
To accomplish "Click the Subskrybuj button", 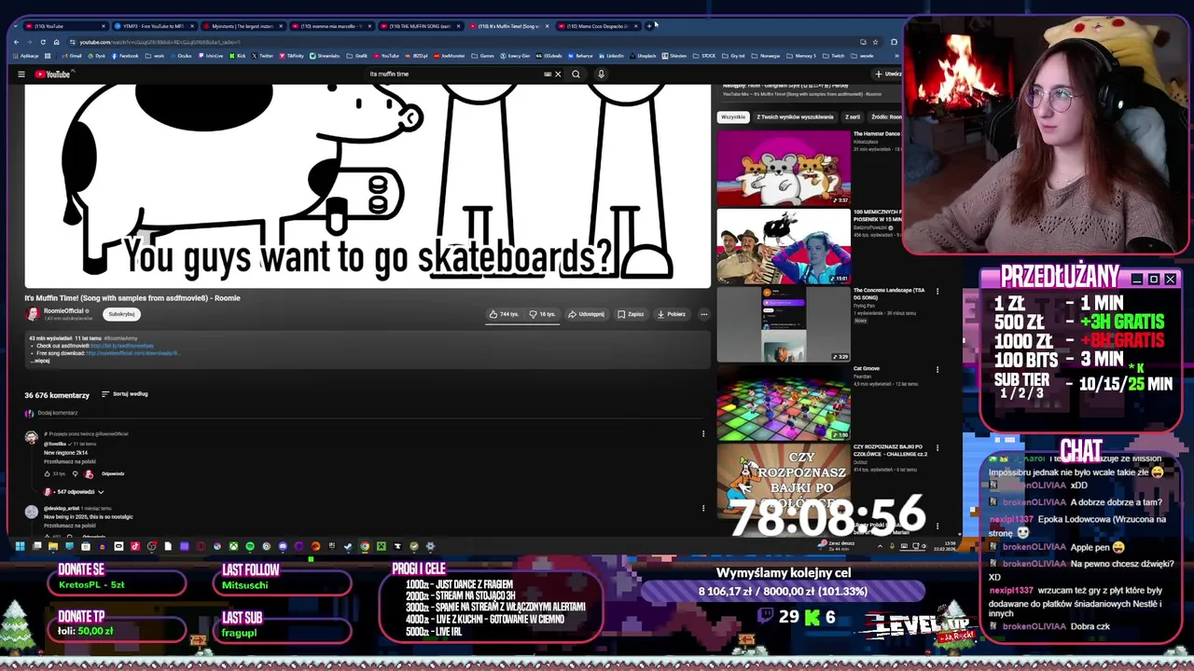I will (121, 314).
